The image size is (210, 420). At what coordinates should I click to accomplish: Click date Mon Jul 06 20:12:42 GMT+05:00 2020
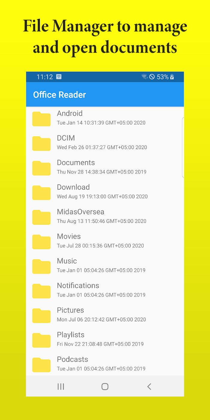[x=101, y=319]
